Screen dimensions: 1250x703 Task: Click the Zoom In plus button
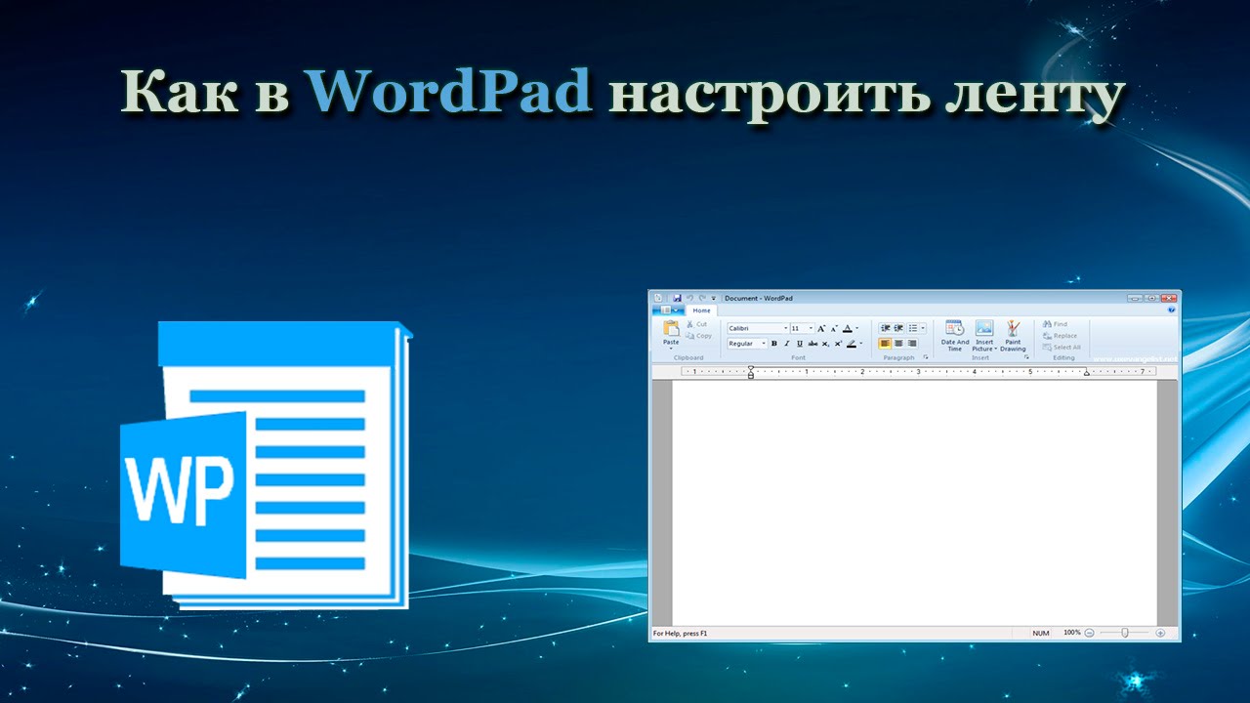coord(1160,633)
